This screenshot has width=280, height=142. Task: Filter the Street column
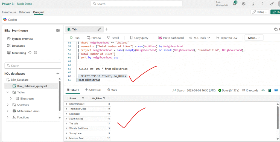(x=83, y=98)
